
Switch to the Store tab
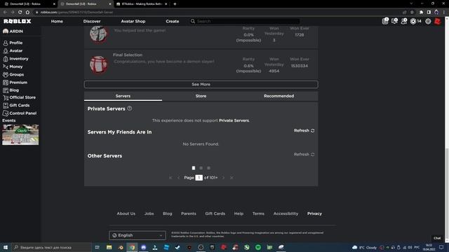pyautogui.click(x=201, y=97)
